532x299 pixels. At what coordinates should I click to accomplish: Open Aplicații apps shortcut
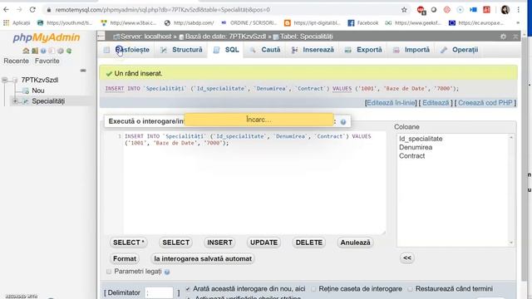(17, 22)
